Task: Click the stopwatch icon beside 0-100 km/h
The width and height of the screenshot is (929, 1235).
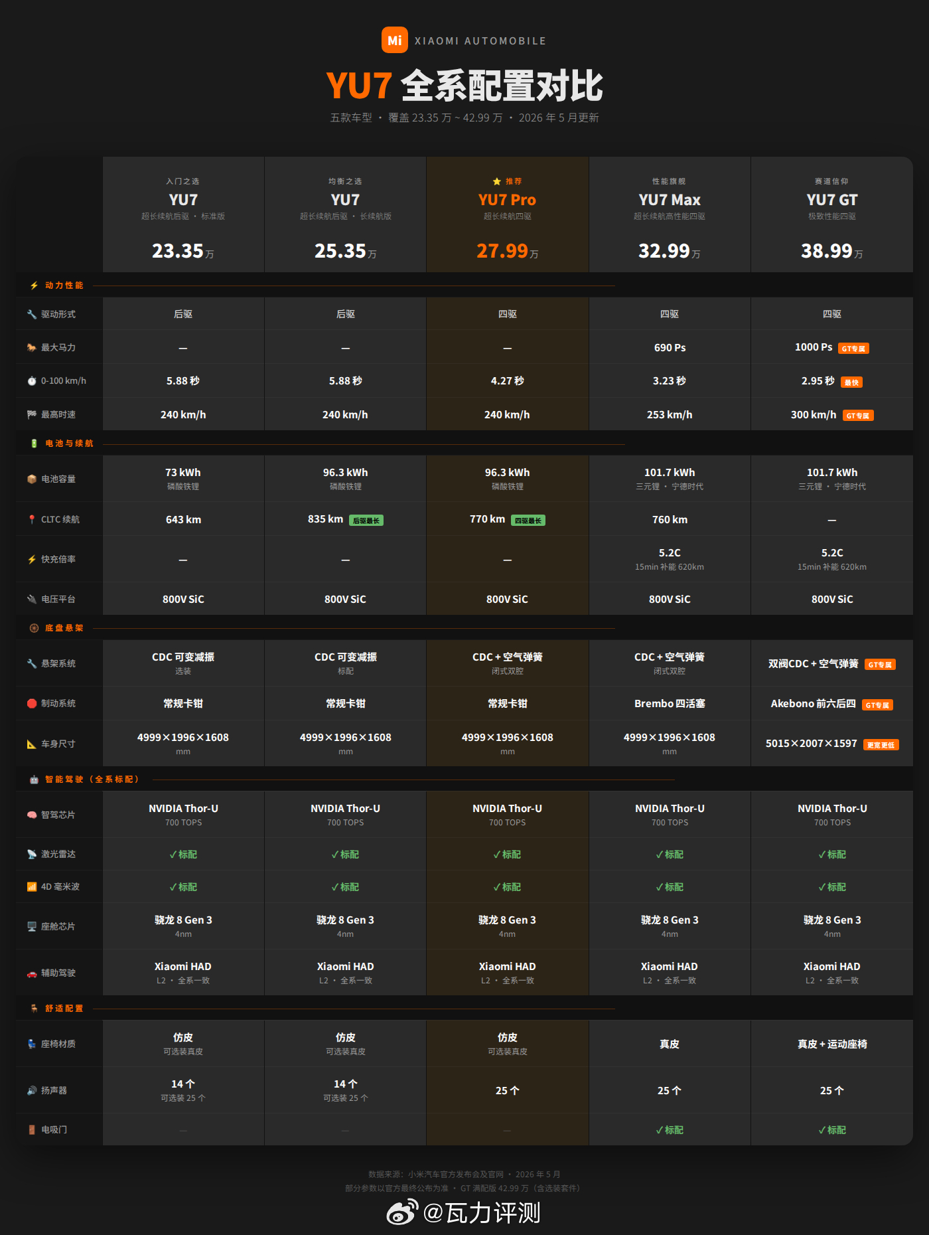Action: pos(31,381)
